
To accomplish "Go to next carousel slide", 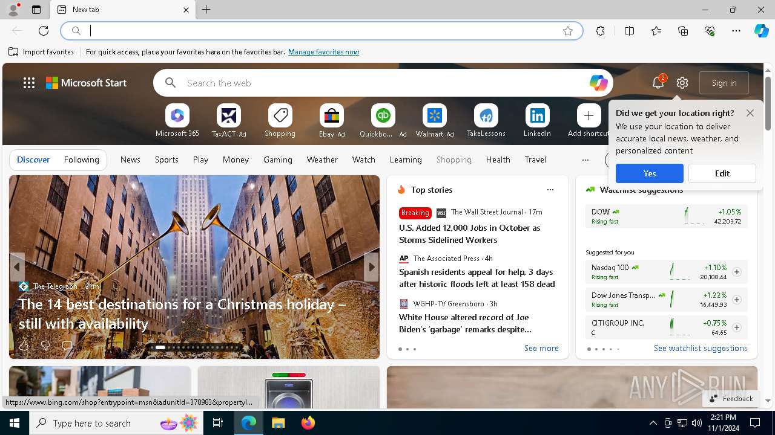I will pyautogui.click(x=371, y=267).
